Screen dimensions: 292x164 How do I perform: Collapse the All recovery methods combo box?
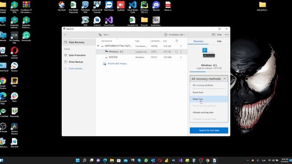click(209, 79)
